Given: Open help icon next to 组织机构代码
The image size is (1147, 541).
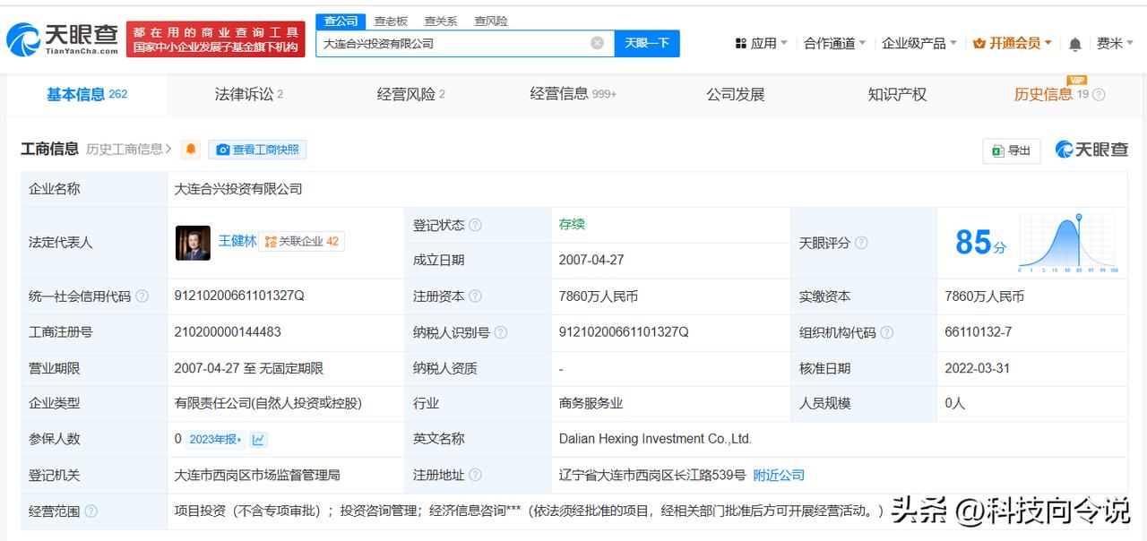Looking at the screenshot, I should pos(887,332).
